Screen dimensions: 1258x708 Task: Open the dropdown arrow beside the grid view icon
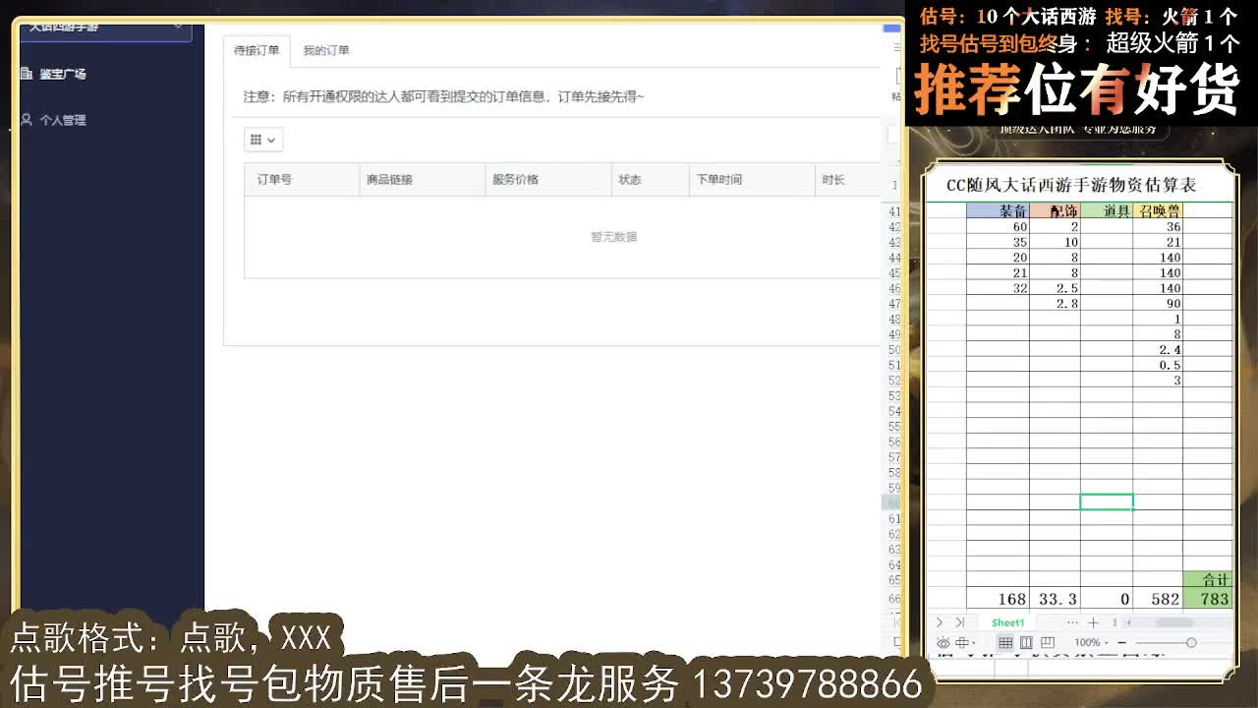point(271,140)
